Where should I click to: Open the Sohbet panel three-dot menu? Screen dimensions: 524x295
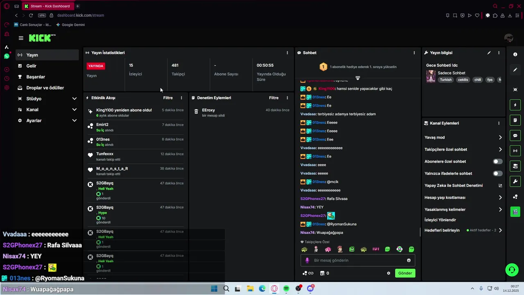pos(414,53)
